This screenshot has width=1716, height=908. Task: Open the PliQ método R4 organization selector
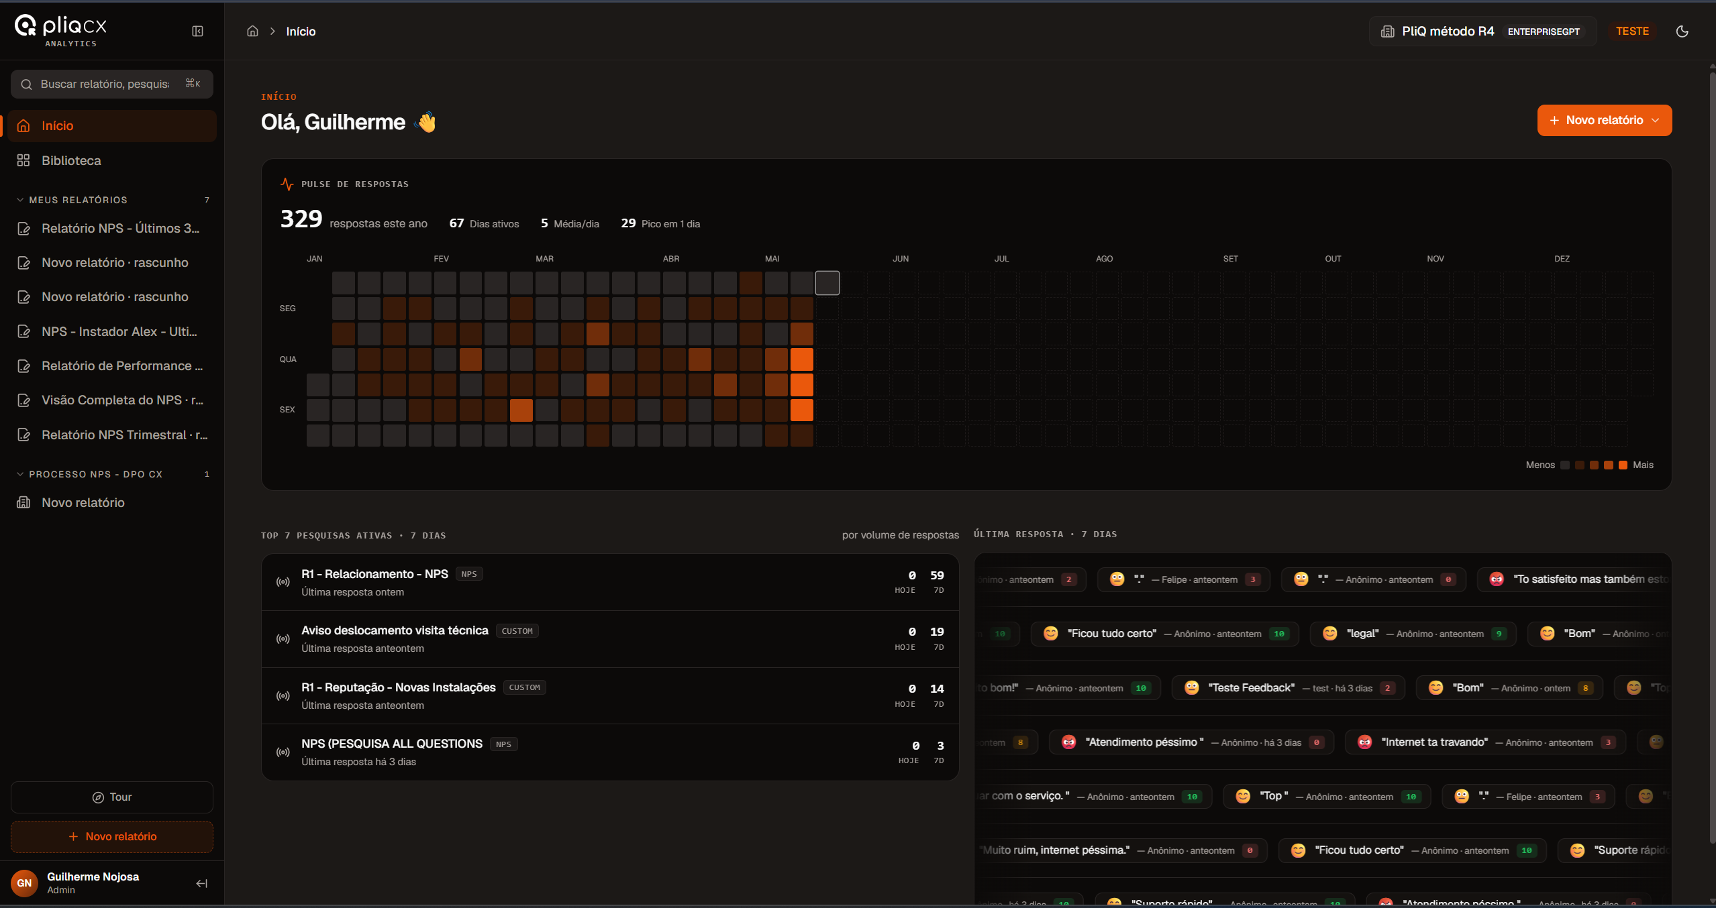(1481, 31)
